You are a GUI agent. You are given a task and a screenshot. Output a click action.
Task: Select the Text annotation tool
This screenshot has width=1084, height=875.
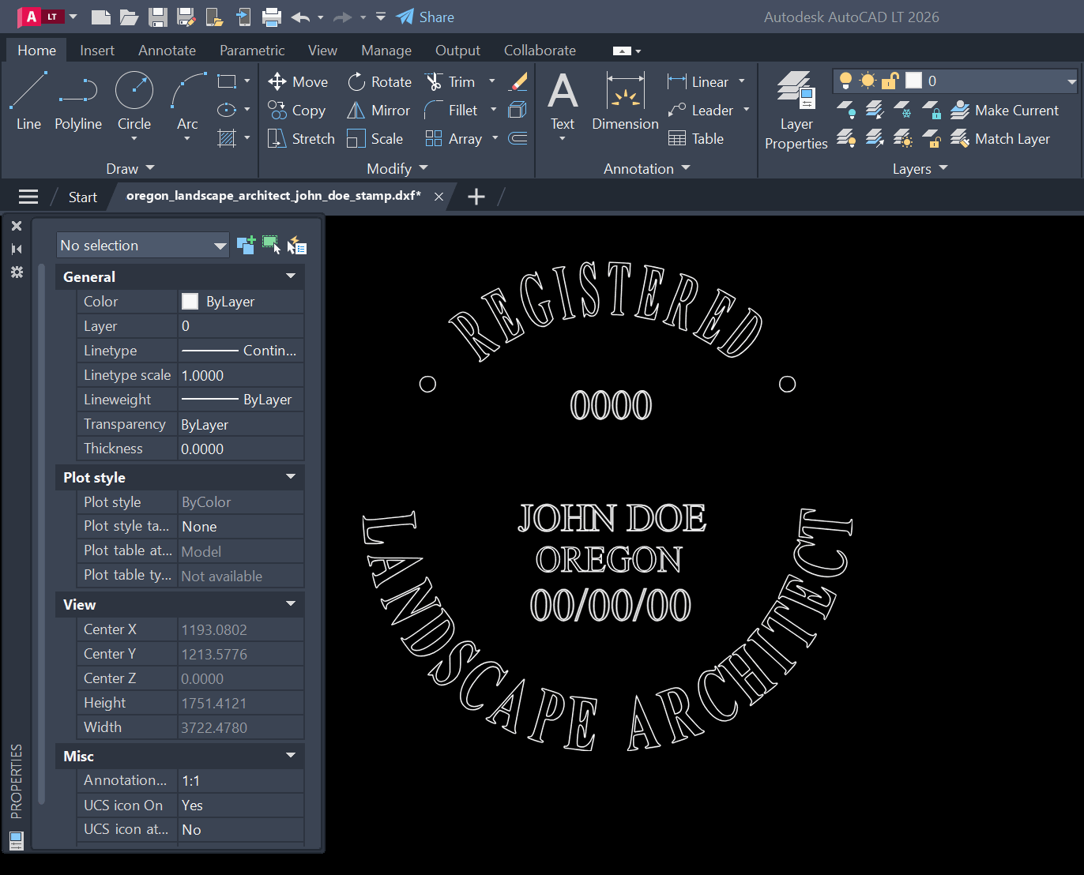[563, 101]
